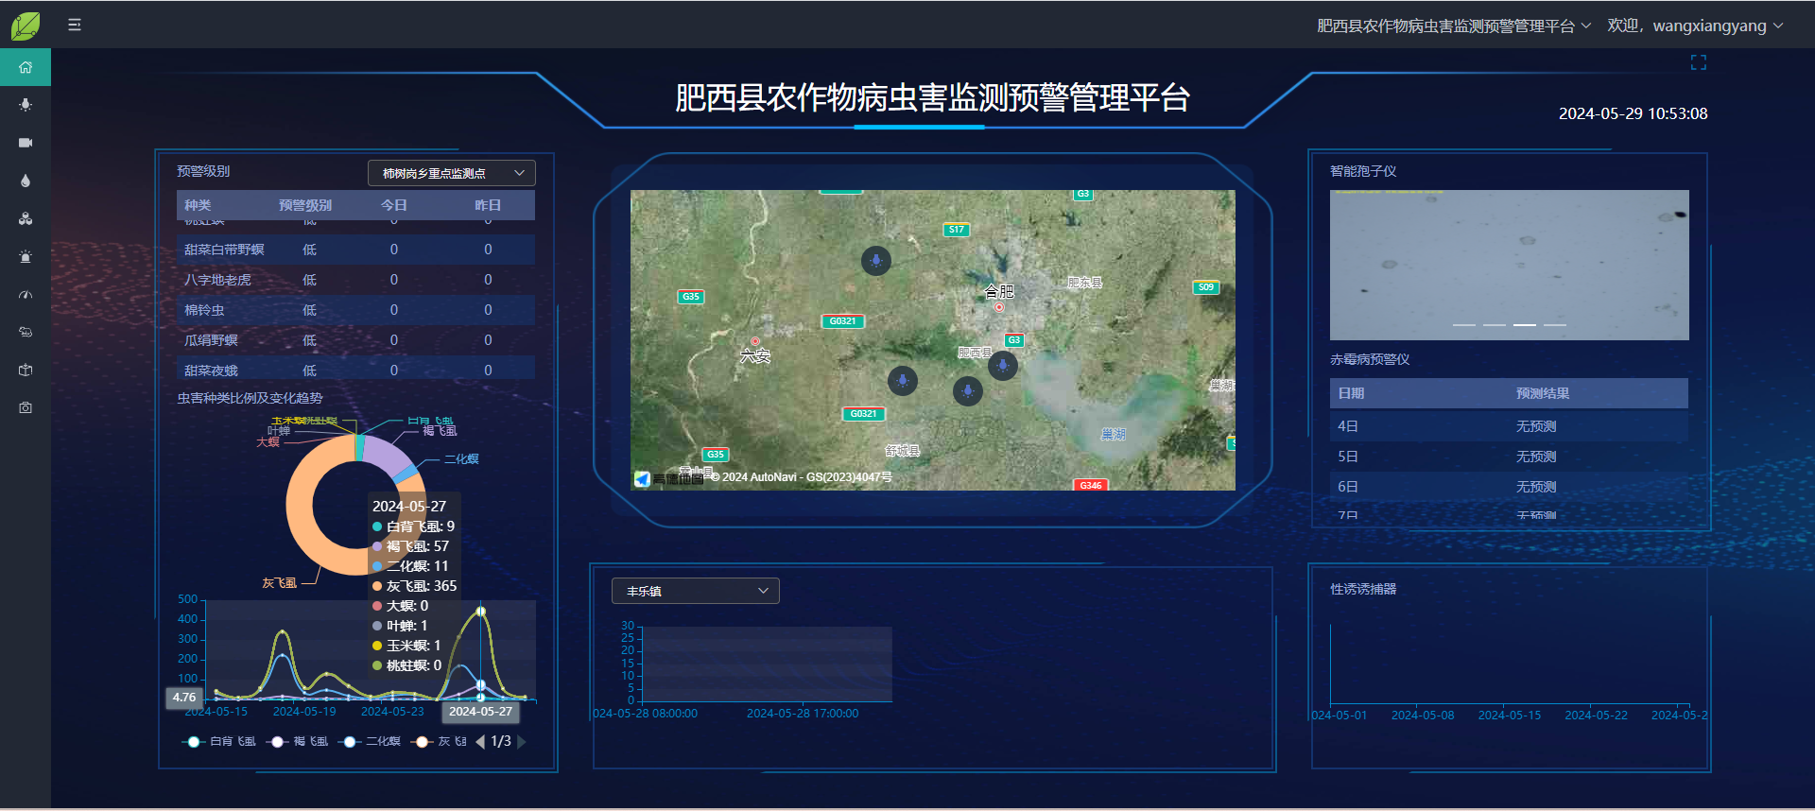Open the rodent monitoring sidebar icon
This screenshot has width=1815, height=811.
(26, 332)
